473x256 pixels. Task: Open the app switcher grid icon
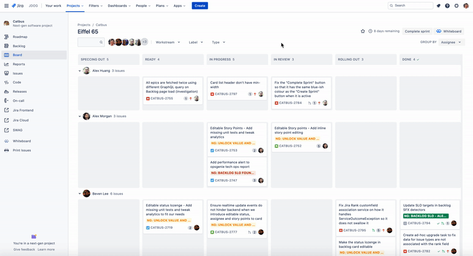coord(6,6)
